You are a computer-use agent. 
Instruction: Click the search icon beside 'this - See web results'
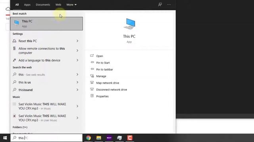14,75
